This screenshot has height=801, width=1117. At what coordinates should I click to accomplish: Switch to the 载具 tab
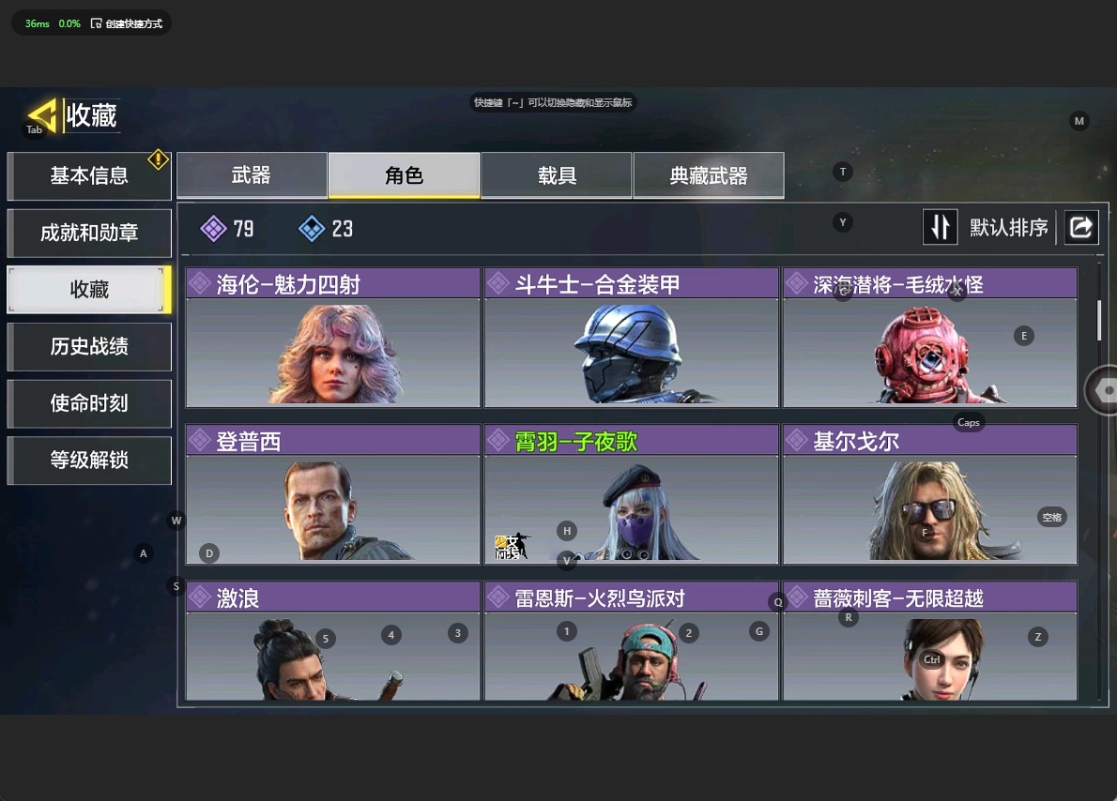pos(557,174)
